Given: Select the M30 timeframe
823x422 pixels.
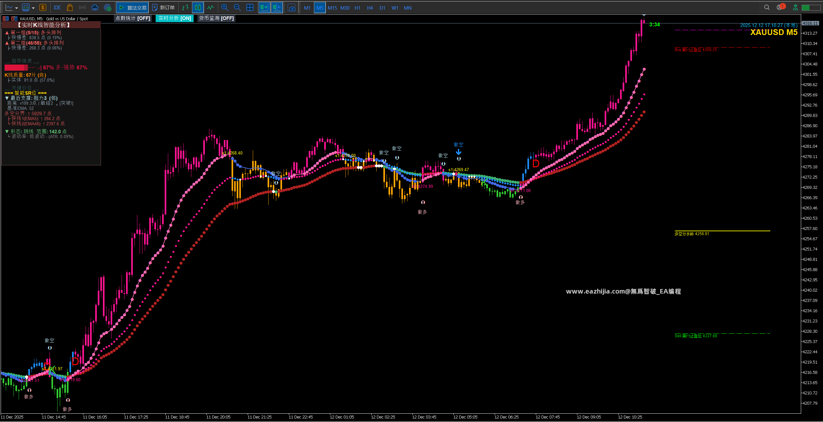Looking at the screenshot, I should (x=345, y=8).
